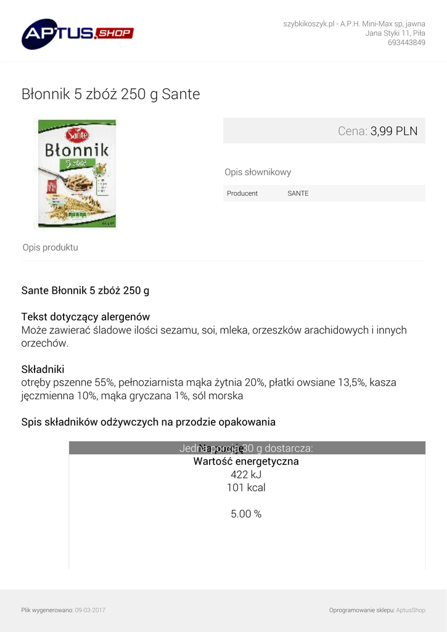Click the AptusShop software link
Image resolution: width=447 pixels, height=632 pixels.
410,610
